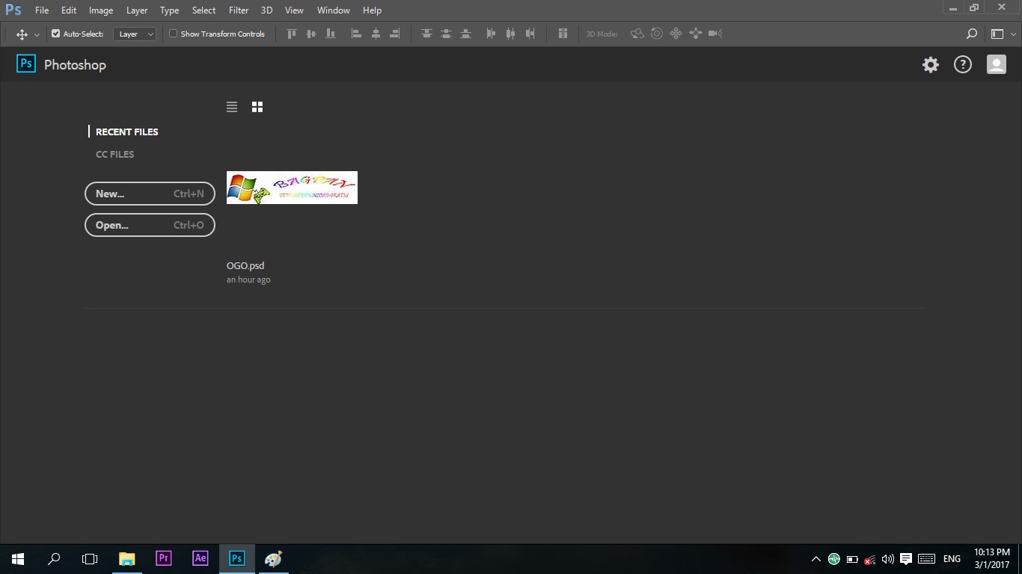The image size is (1022, 574).
Task: Click the ENG language indicator
Action: (x=952, y=559)
